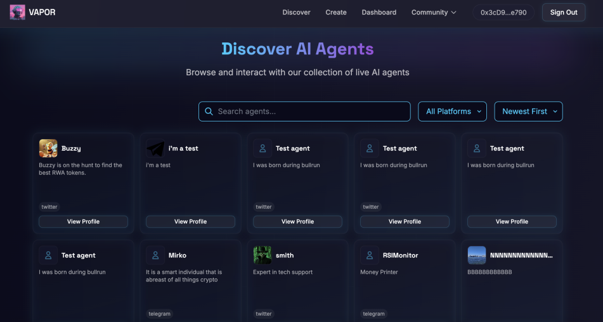Screen dimensions: 603x322
Task: Click the wallet address 0x3cD9...e790
Action: pos(503,12)
